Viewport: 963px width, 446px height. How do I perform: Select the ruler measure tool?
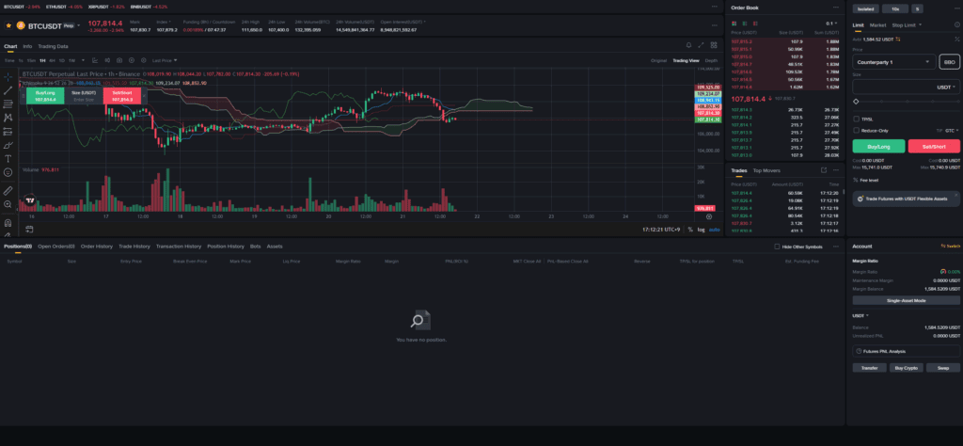point(8,189)
